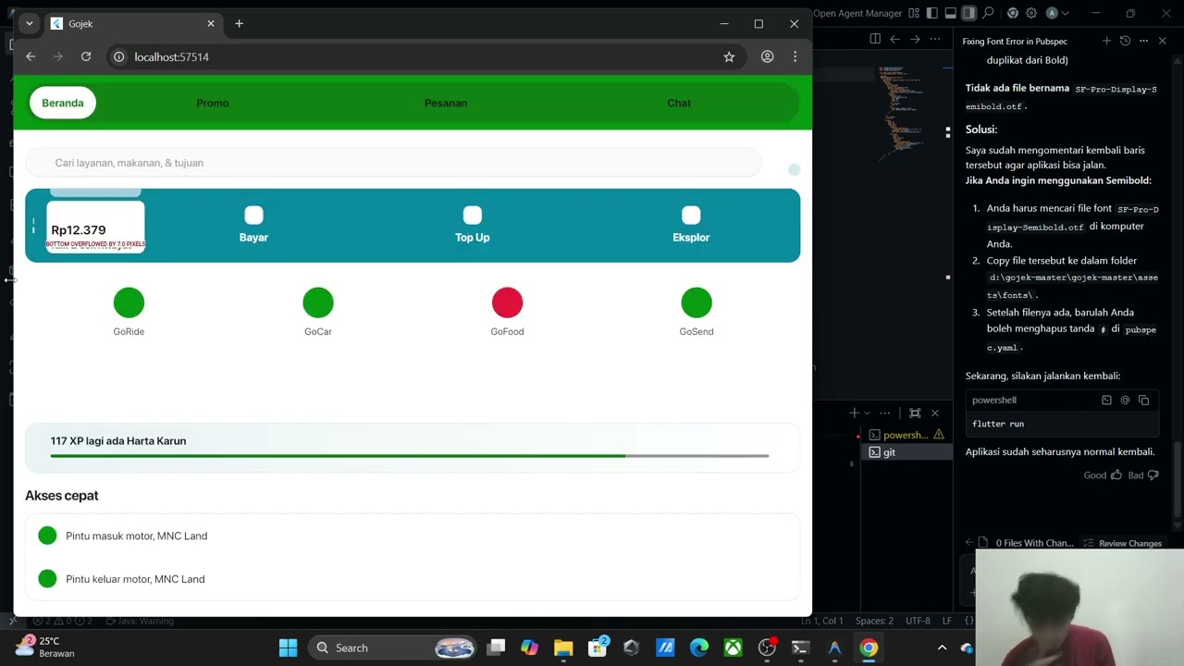The width and height of the screenshot is (1184, 666).
Task: Select the Beranda tab
Action: pos(63,103)
